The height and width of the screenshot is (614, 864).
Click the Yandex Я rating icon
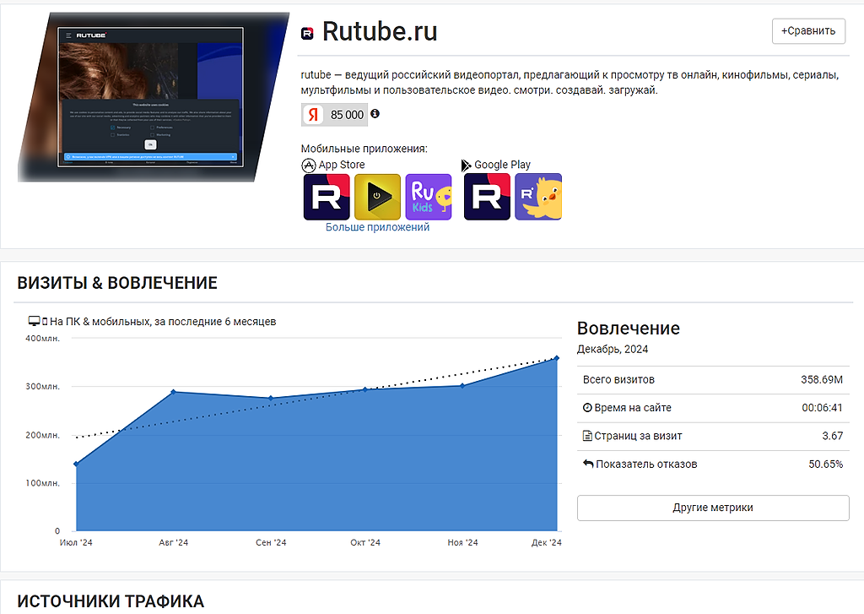point(313,115)
